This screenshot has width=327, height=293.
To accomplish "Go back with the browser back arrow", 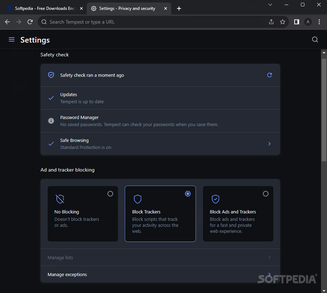I will pyautogui.click(x=7, y=22).
